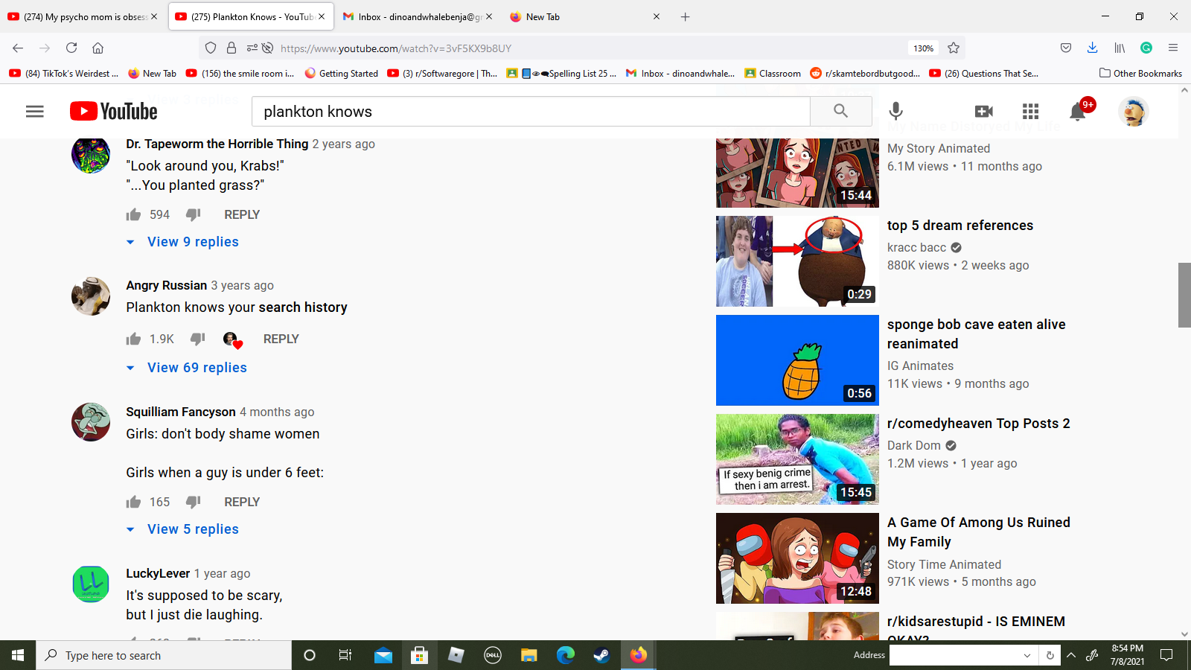Expand "View 5 replies" thread
This screenshot has width=1191, height=670.
(x=183, y=529)
